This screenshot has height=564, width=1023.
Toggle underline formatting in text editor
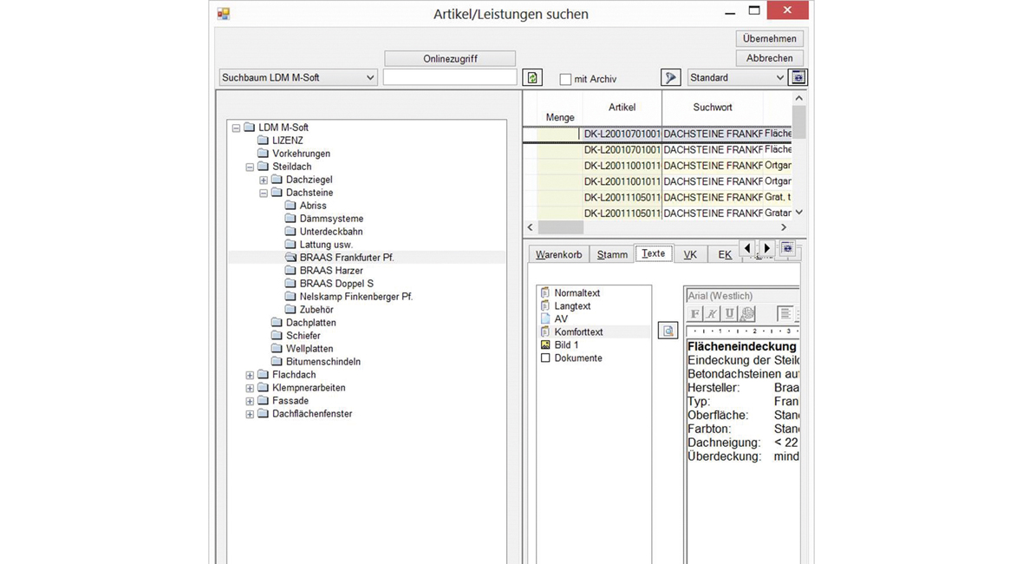[729, 314]
